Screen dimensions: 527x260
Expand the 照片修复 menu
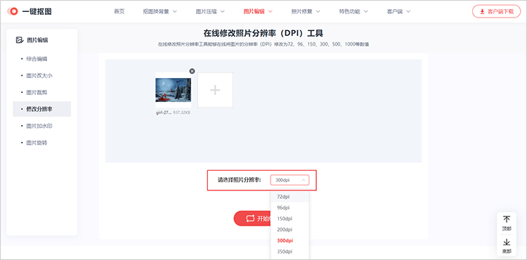click(306, 11)
